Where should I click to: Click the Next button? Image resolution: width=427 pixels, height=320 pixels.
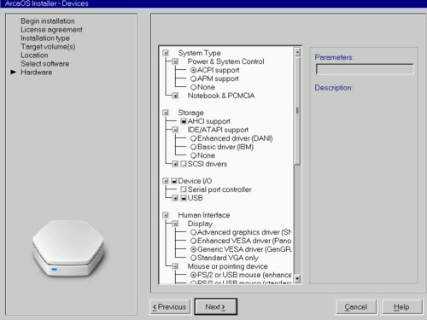click(215, 306)
